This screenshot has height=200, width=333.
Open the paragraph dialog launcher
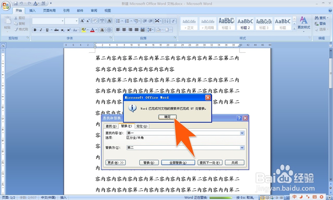coord(175,38)
